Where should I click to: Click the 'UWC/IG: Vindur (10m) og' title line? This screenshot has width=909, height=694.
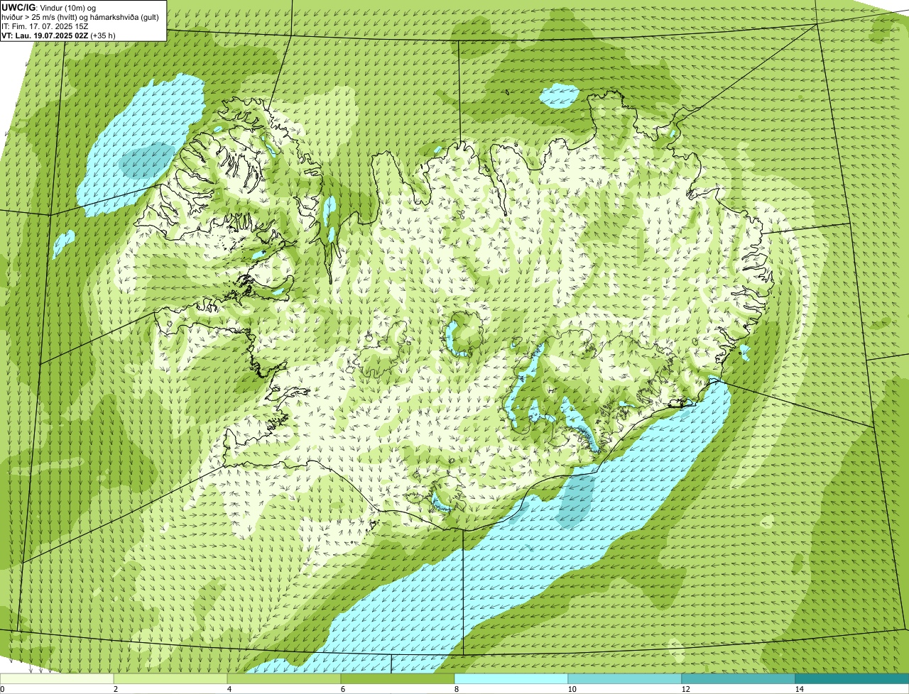(49, 7)
